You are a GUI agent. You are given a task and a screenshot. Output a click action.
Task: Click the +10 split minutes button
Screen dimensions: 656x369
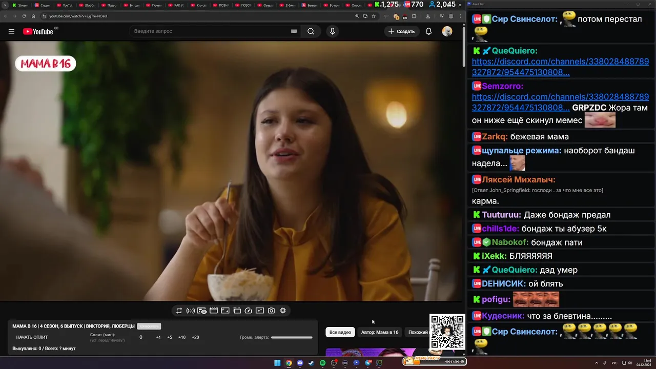click(x=182, y=337)
